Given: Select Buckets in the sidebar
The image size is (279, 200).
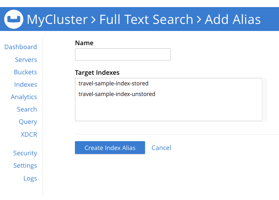Looking at the screenshot, I should (25, 72).
